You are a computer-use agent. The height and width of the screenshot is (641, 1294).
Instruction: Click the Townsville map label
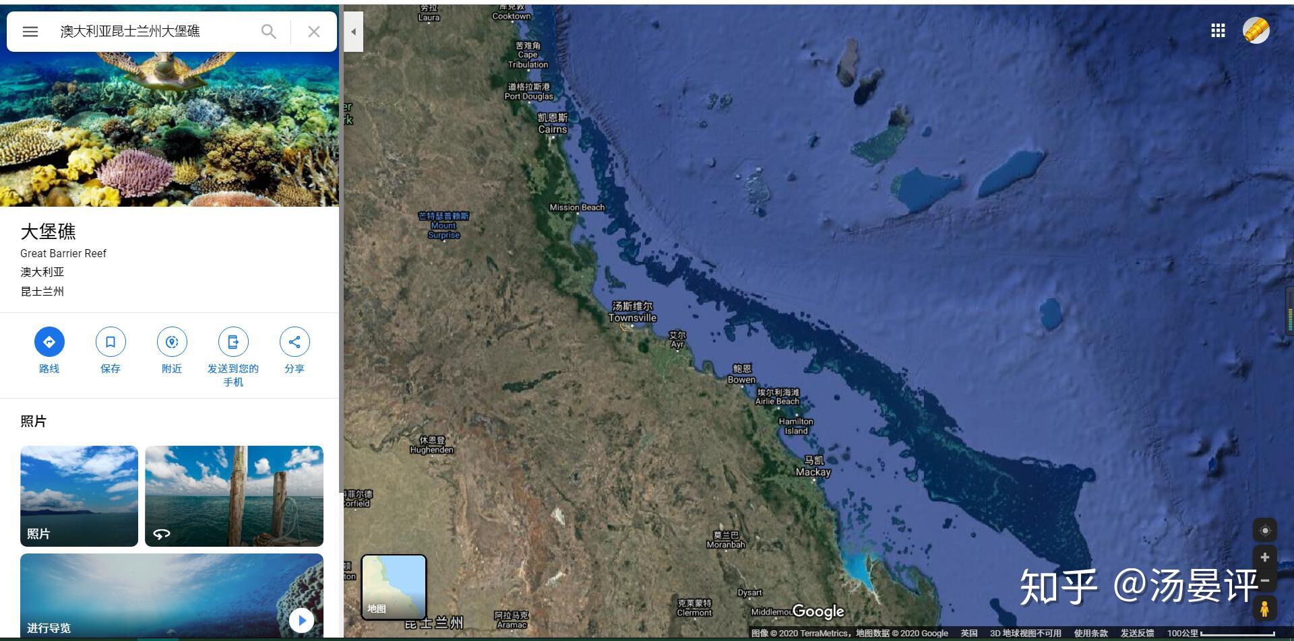pos(632,312)
